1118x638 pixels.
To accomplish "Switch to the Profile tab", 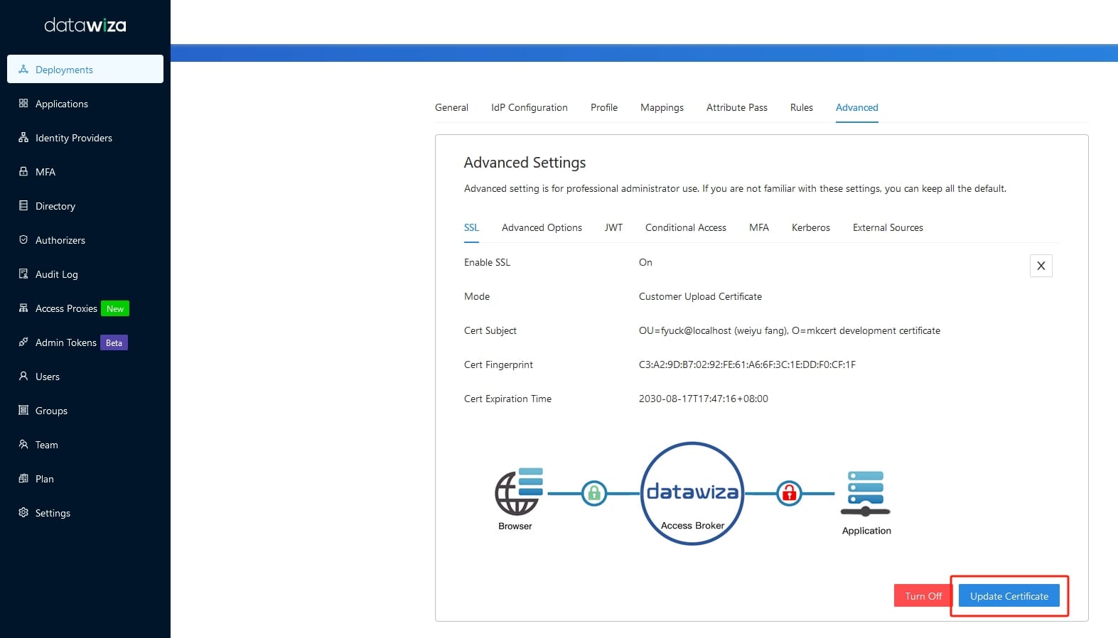I will pyautogui.click(x=604, y=107).
